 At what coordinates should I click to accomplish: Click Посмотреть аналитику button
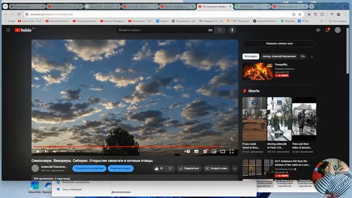(x=89, y=168)
